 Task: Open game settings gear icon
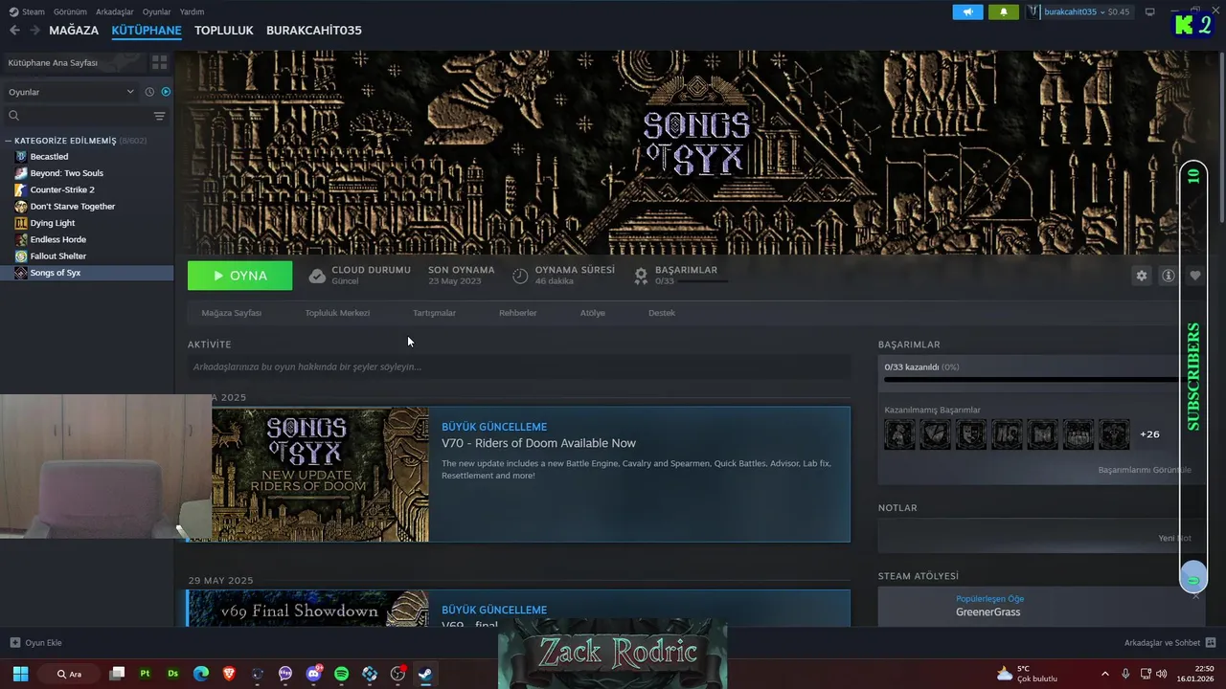tap(1141, 276)
